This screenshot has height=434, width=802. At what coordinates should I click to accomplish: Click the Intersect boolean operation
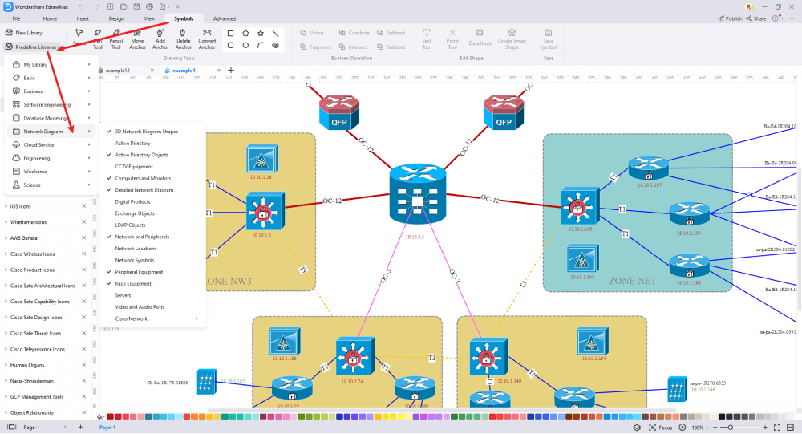click(353, 47)
